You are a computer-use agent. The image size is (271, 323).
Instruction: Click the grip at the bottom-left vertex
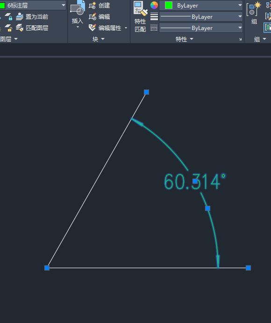point(47,268)
